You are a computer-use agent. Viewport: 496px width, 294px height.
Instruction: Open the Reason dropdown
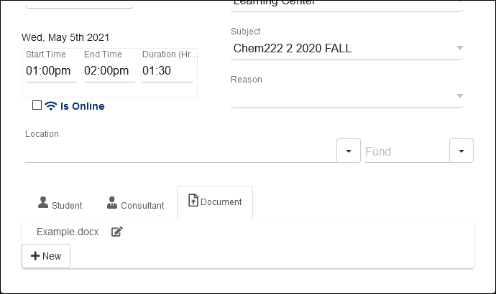(x=459, y=96)
